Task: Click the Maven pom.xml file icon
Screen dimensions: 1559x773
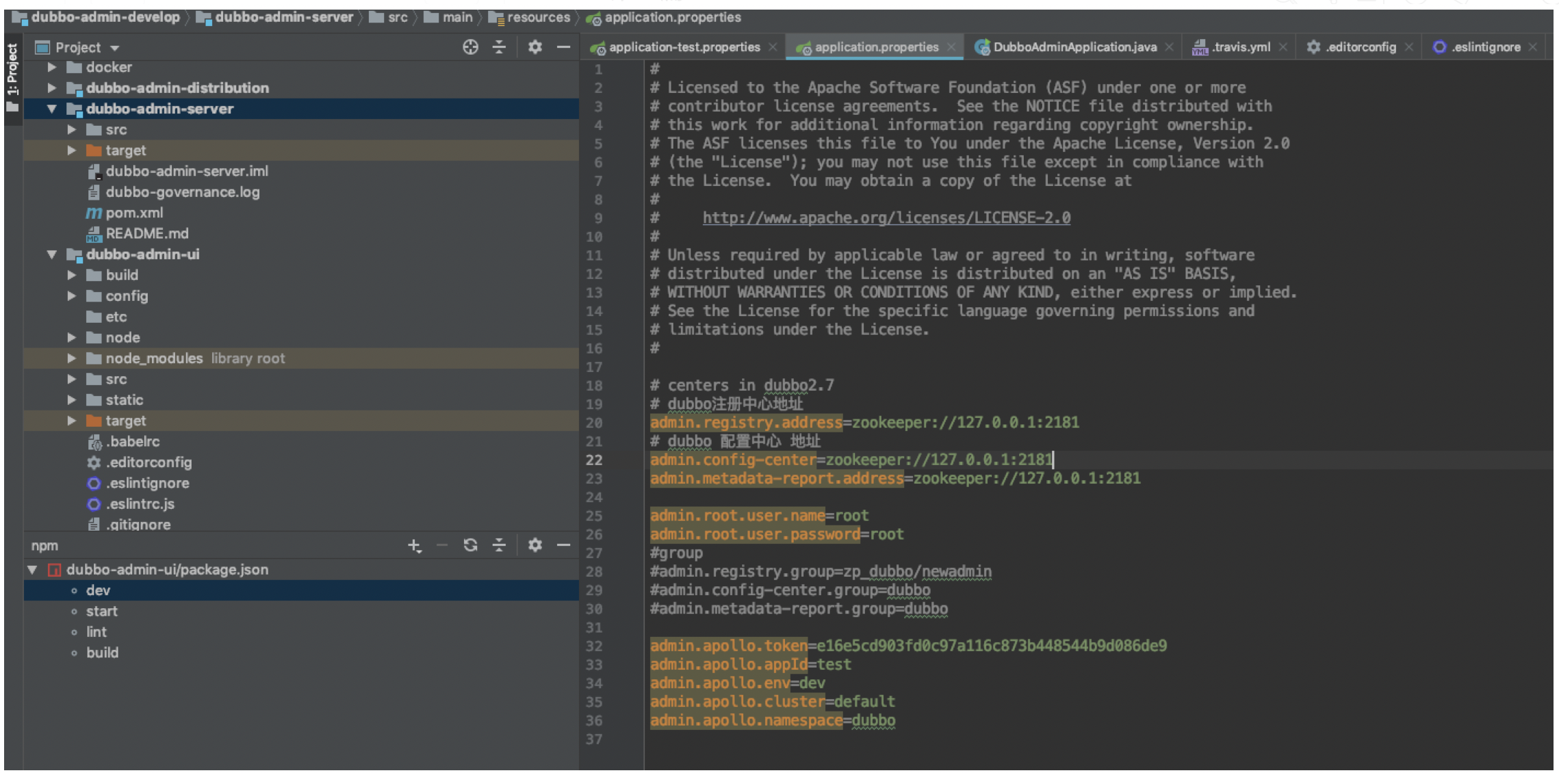Action: click(94, 213)
